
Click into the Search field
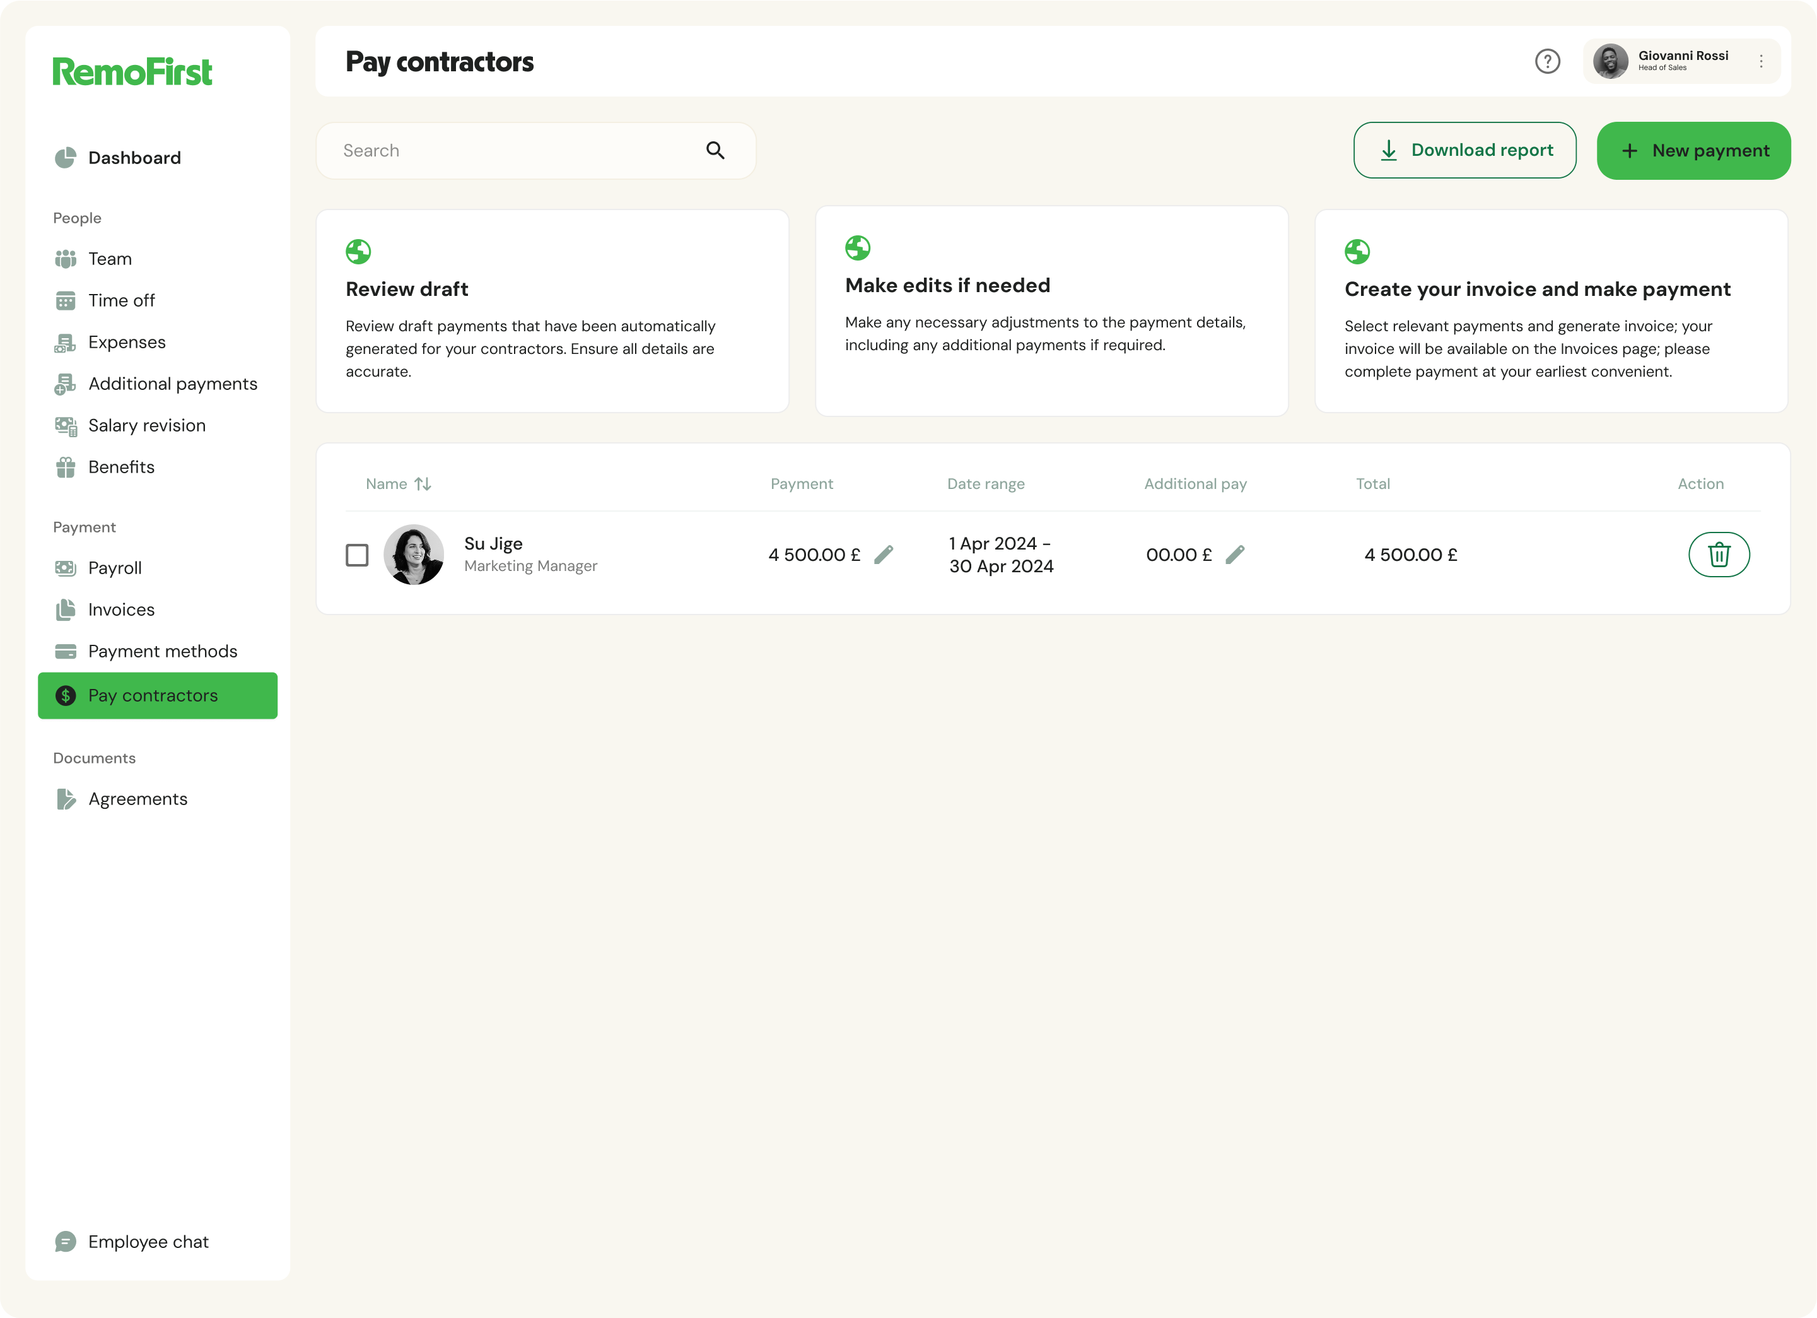[513, 151]
